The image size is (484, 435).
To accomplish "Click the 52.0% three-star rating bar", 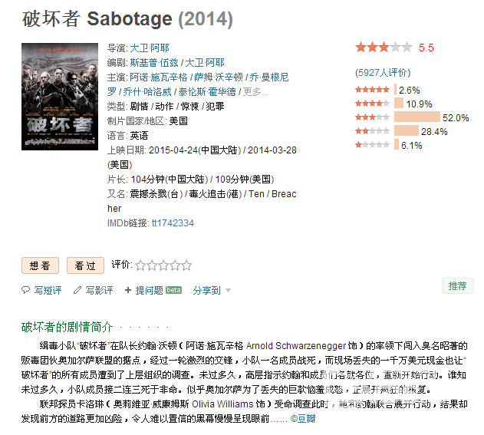I will point(417,117).
